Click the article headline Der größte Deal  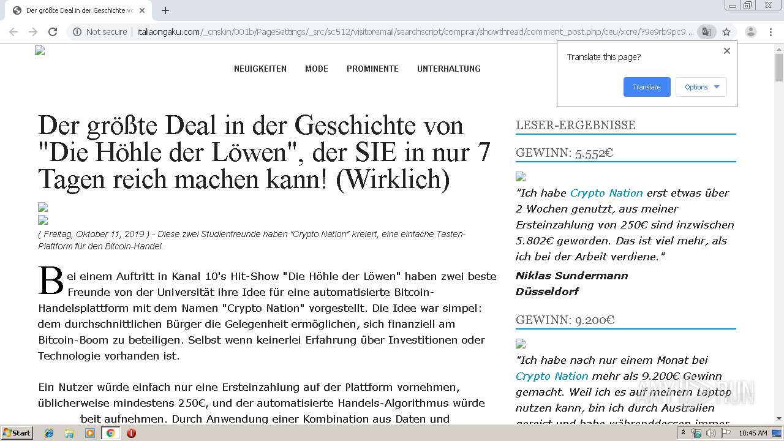[x=264, y=152]
